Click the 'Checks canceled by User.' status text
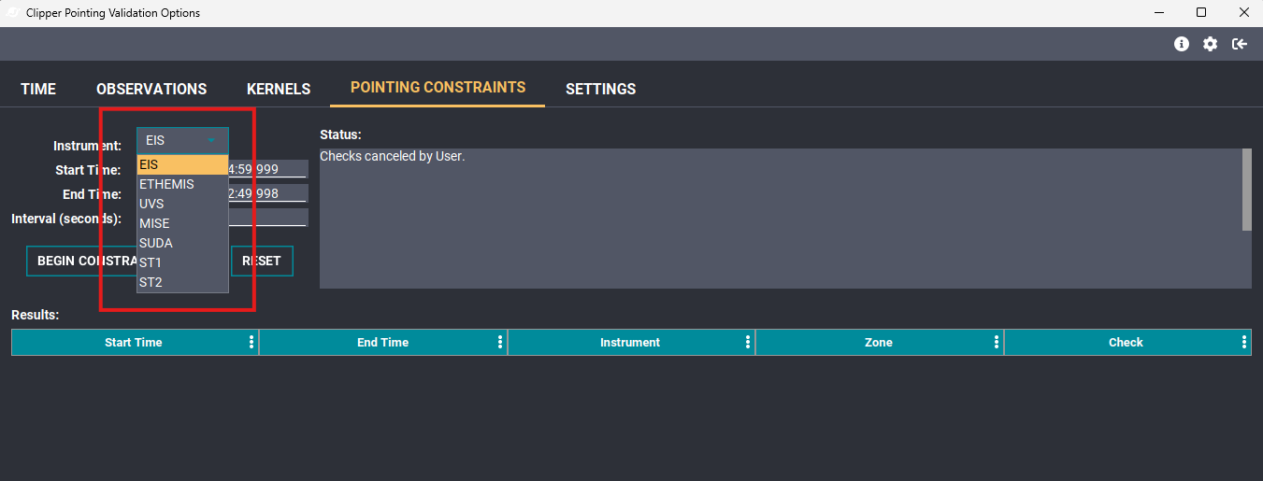 tap(393, 156)
